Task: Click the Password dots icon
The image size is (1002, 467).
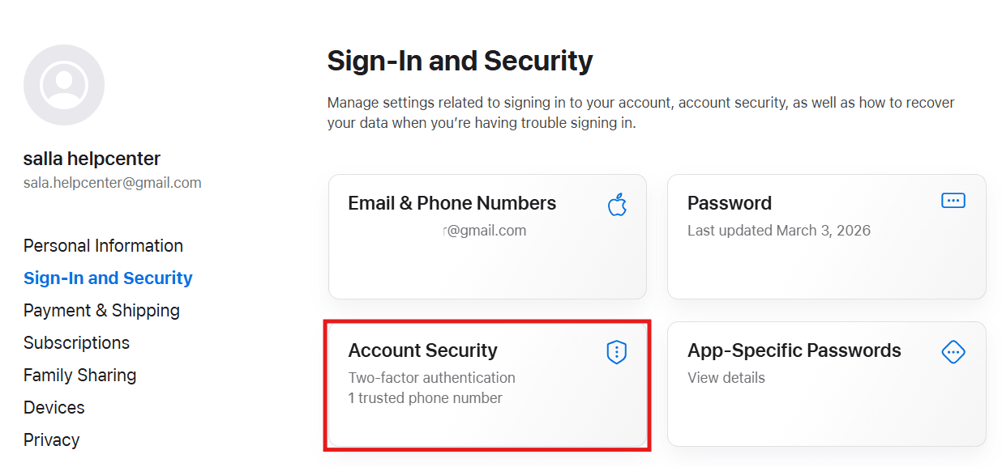Action: 953,201
